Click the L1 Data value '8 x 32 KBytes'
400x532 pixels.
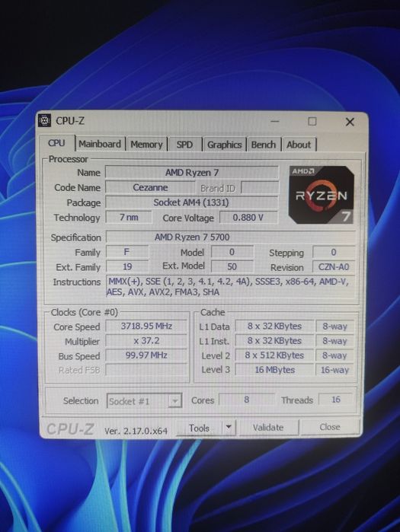274,326
